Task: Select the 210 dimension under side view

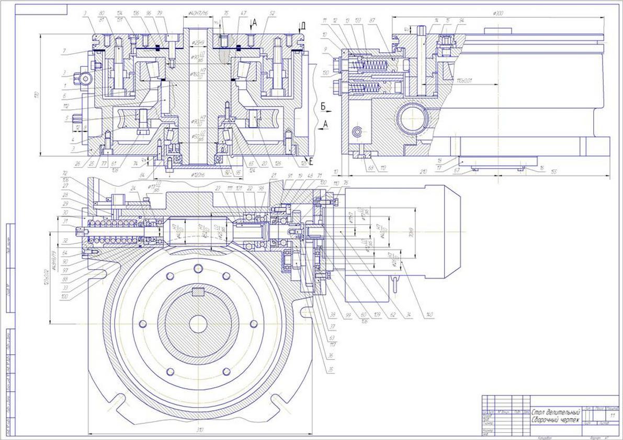Action: (423, 171)
